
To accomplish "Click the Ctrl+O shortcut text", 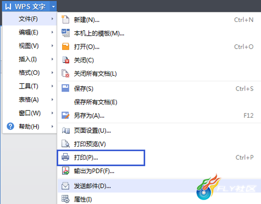I will point(244,47).
